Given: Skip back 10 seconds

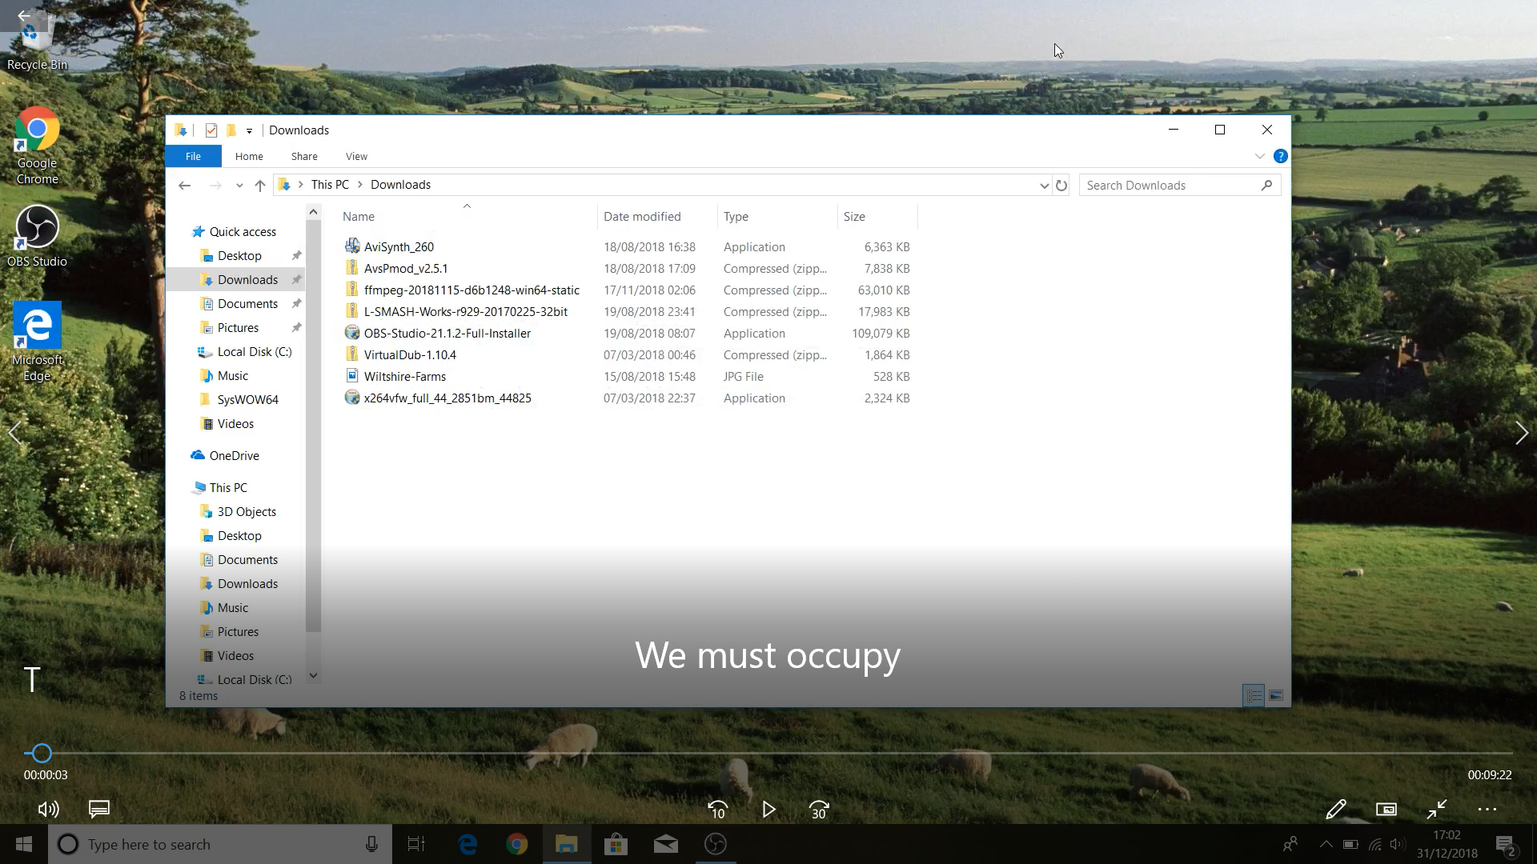Looking at the screenshot, I should [718, 810].
